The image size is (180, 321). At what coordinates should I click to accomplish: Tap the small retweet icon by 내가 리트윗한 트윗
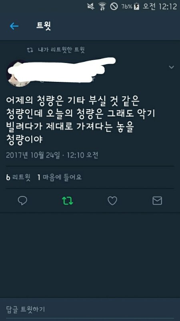pos(30,50)
